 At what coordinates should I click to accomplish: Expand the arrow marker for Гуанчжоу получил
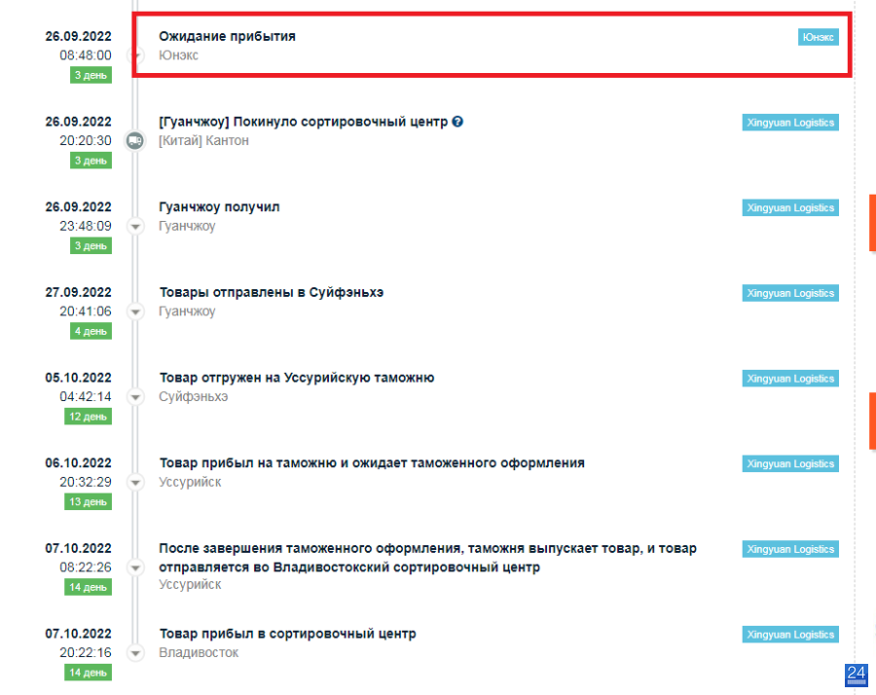(135, 226)
